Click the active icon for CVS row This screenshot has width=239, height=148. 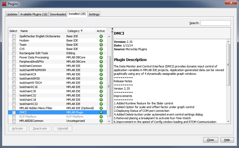click(x=101, y=49)
